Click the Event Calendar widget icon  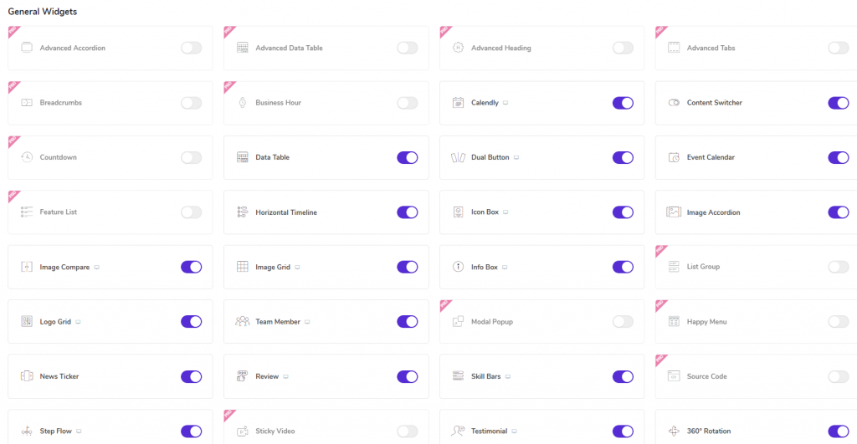[674, 157]
